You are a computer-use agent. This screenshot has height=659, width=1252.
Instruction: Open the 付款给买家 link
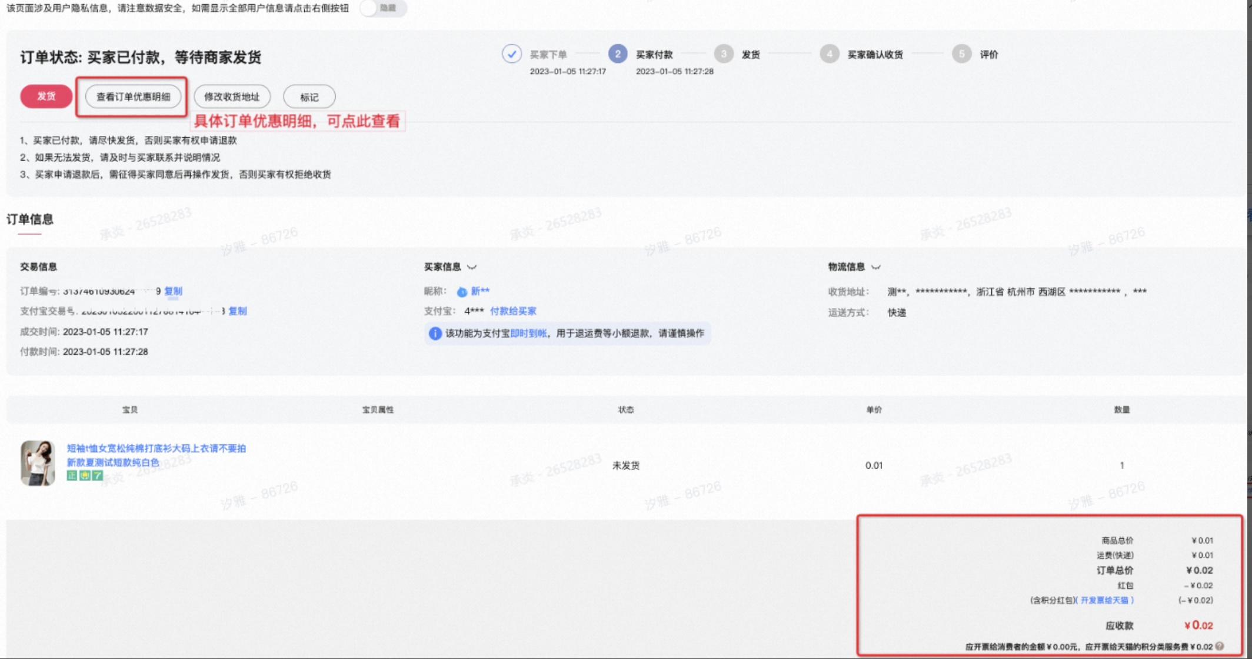coord(513,311)
